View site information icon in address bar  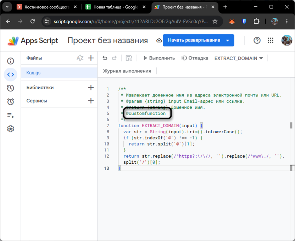coord(47,21)
